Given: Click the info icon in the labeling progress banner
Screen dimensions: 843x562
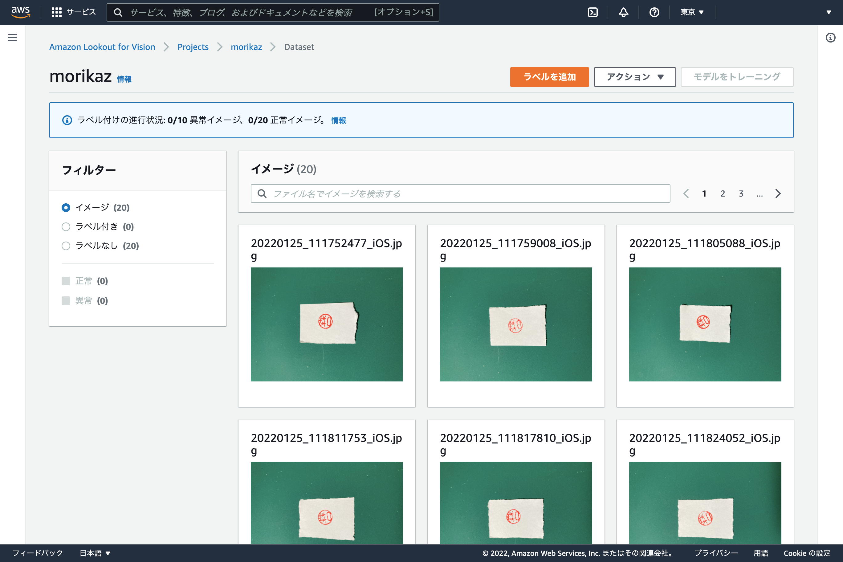Looking at the screenshot, I should pos(67,120).
